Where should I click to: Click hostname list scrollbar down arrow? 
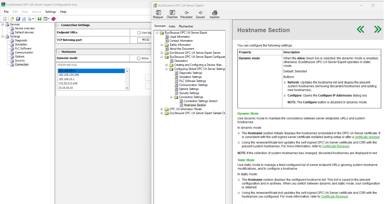click(x=127, y=88)
